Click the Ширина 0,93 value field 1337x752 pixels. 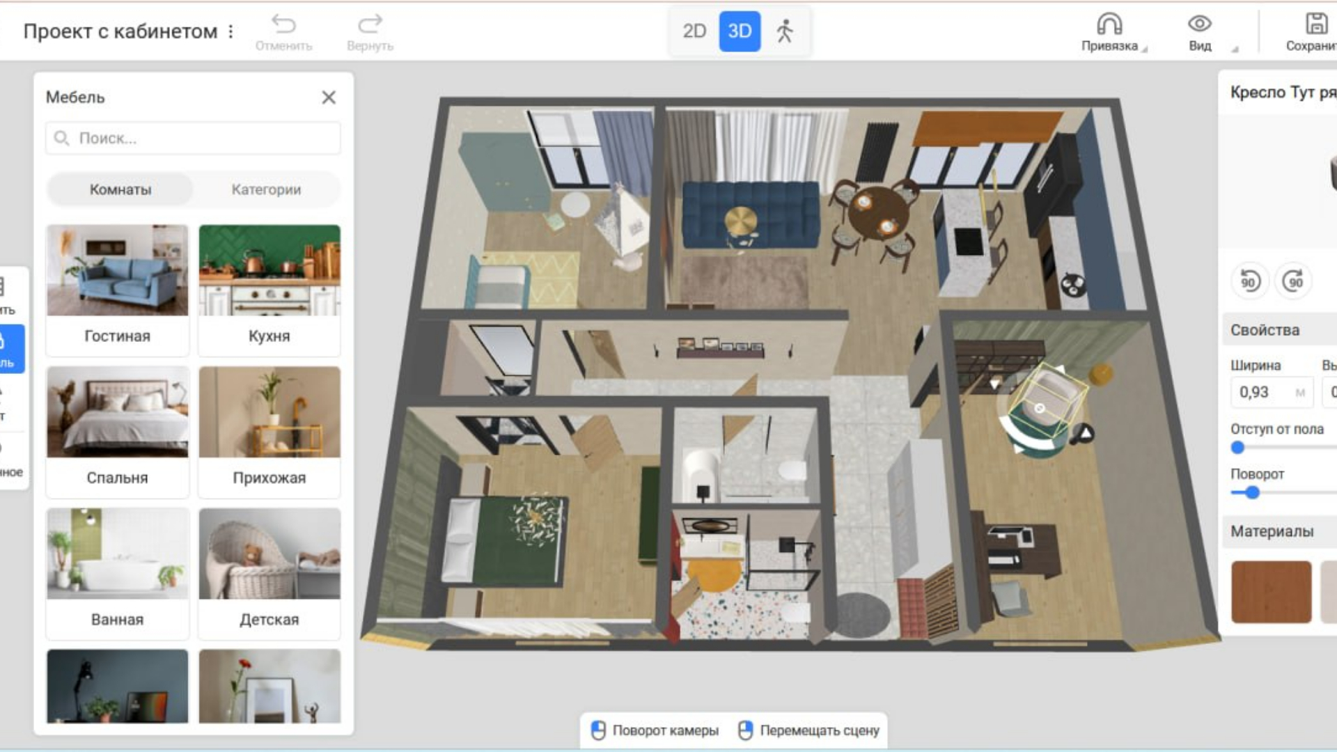[x=1271, y=392]
